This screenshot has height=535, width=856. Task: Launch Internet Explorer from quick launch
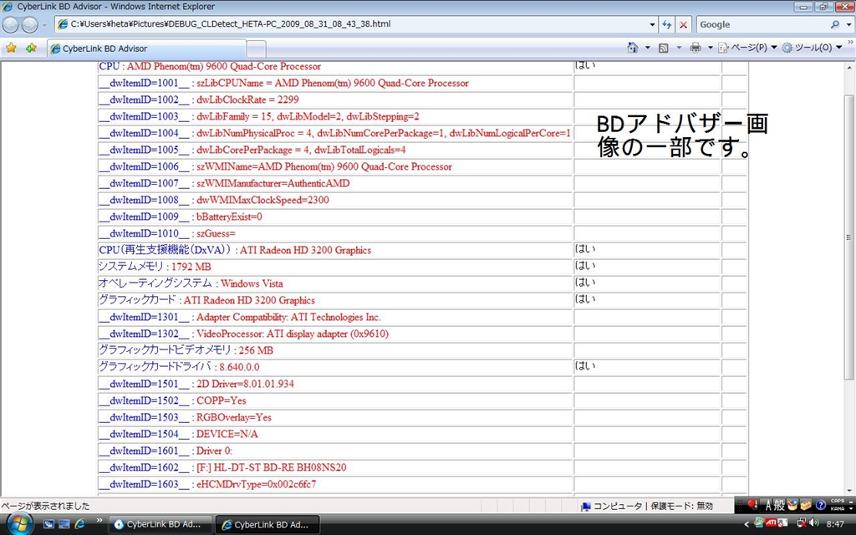click(x=79, y=524)
